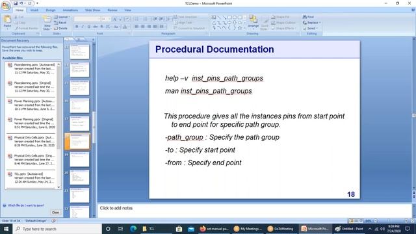Viewport: 416px width, 234px height.
Task: Open PowerPoint Help question mark icon
Action: pos(413,10)
